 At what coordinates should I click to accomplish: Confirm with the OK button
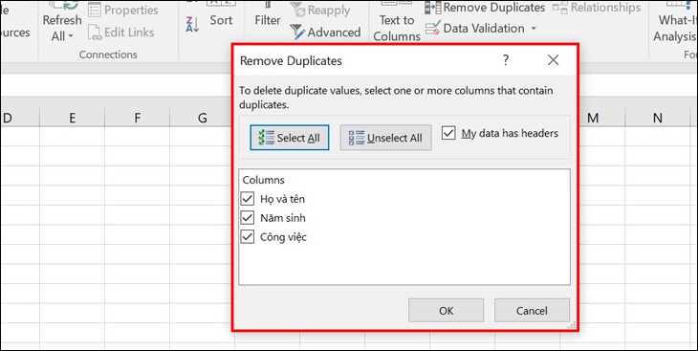pos(446,311)
